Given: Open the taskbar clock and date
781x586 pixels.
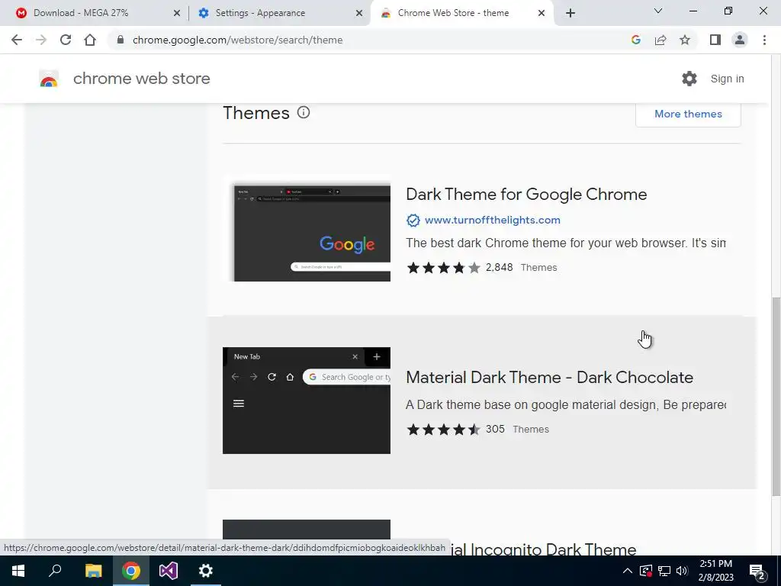Looking at the screenshot, I should tap(715, 571).
